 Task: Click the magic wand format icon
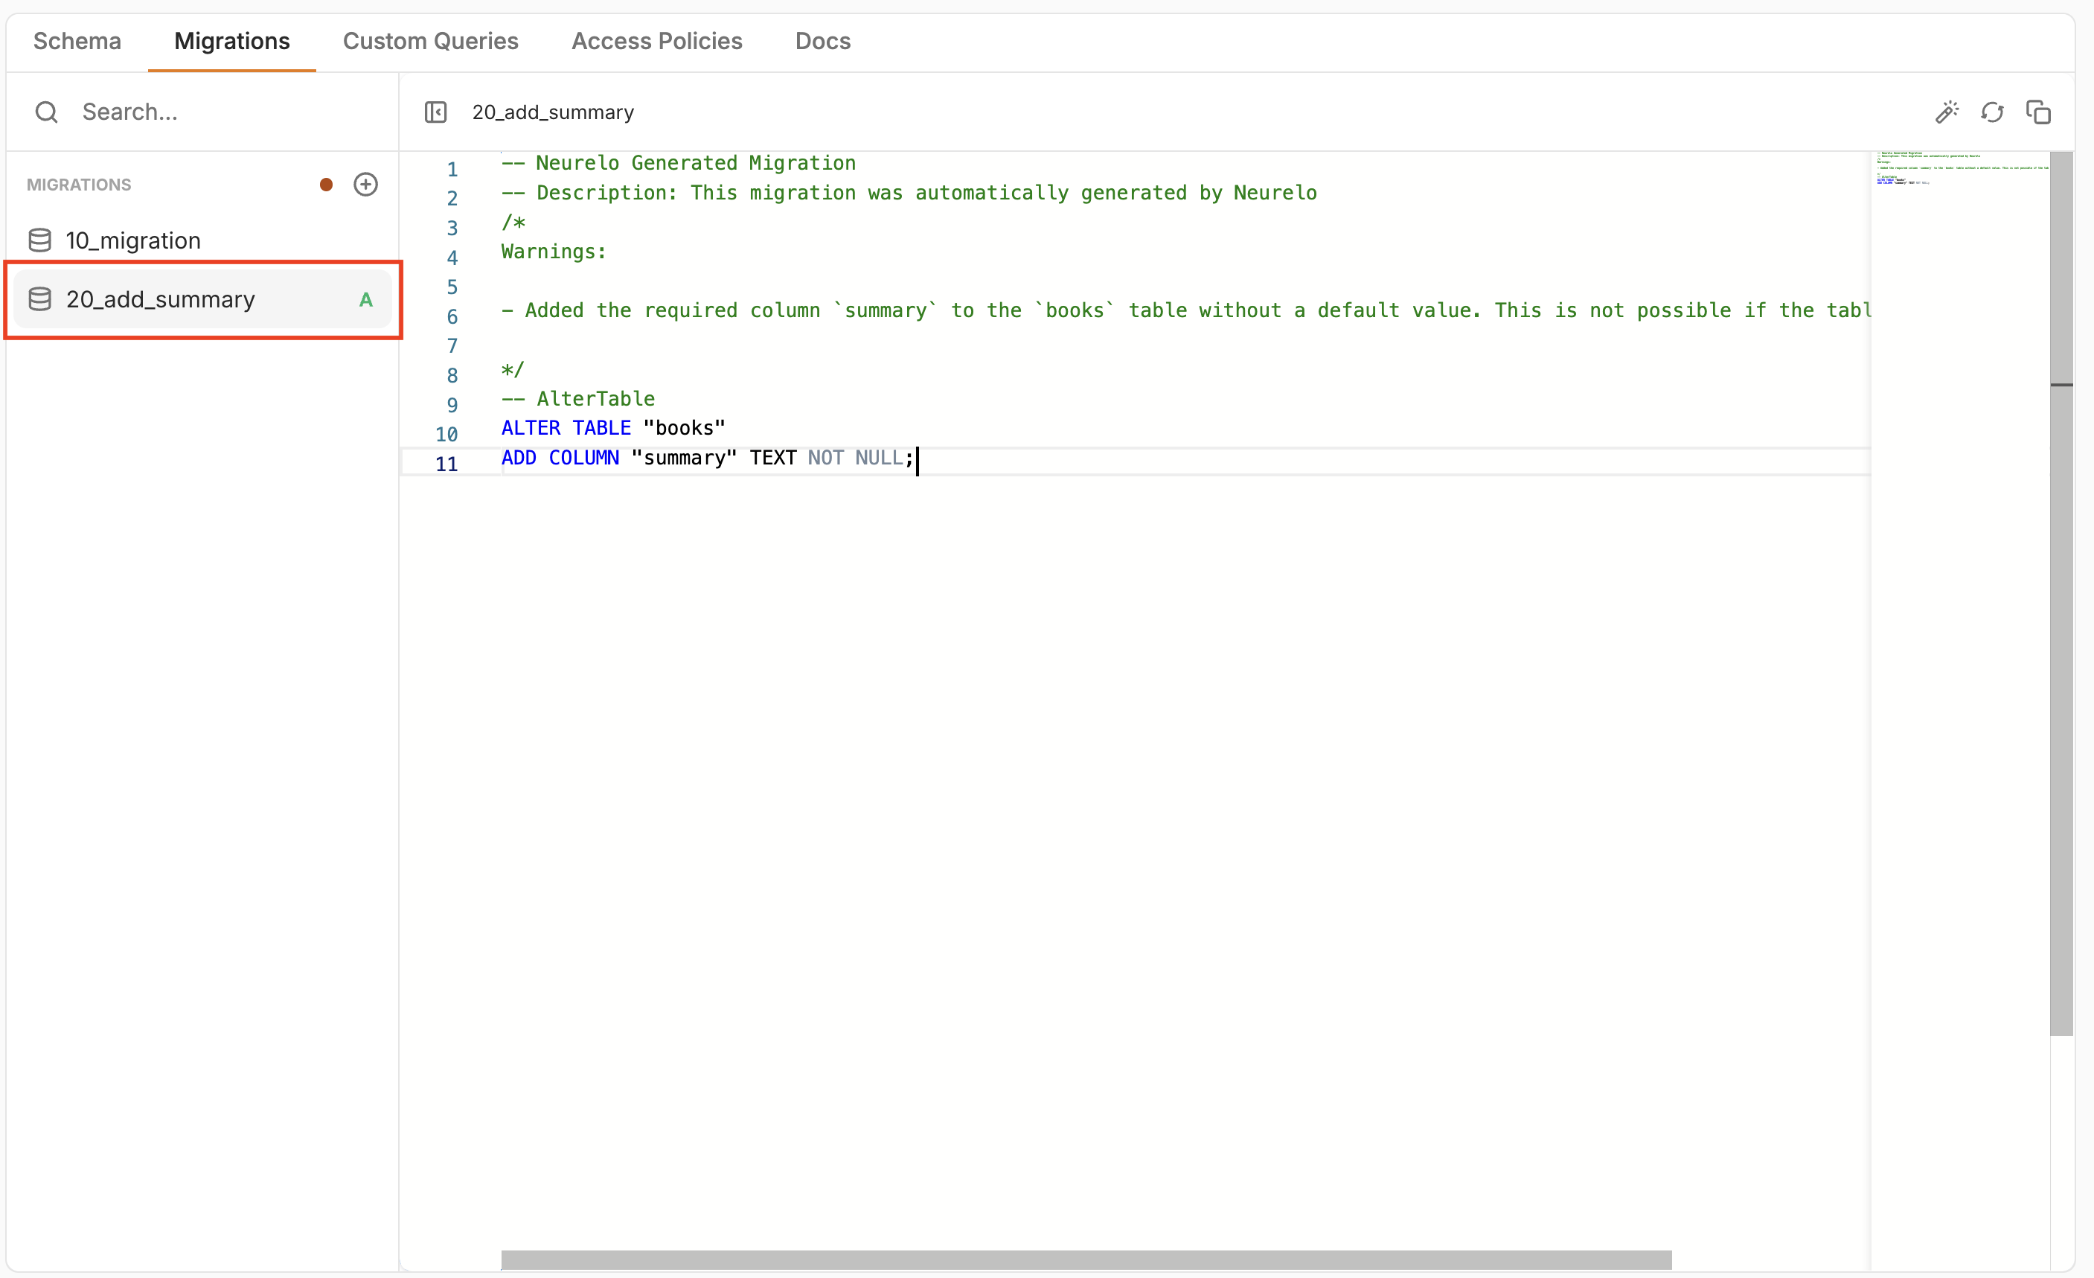[x=1946, y=112]
